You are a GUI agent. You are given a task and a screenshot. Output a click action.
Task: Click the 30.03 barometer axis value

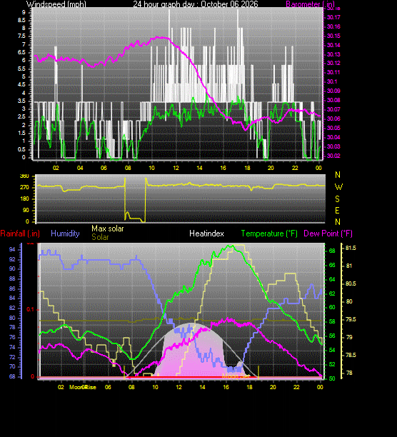point(333,146)
